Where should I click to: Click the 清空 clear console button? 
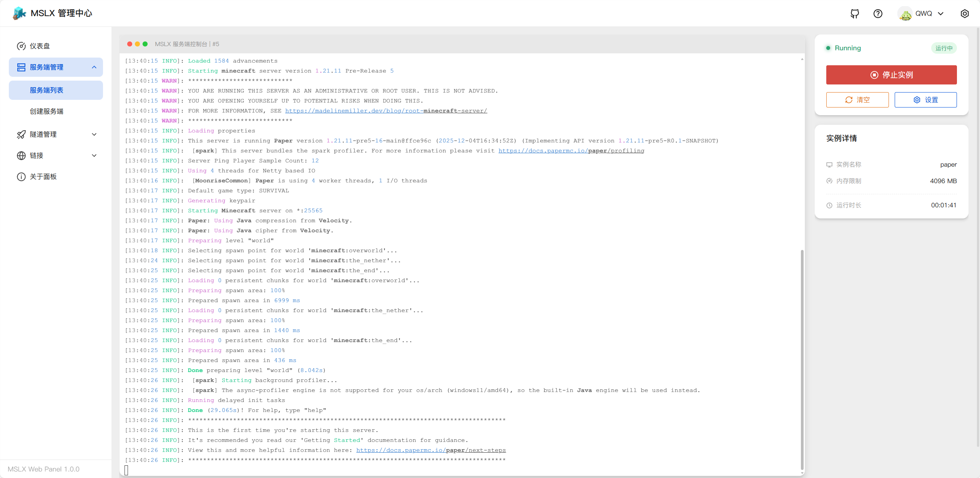pyautogui.click(x=857, y=100)
